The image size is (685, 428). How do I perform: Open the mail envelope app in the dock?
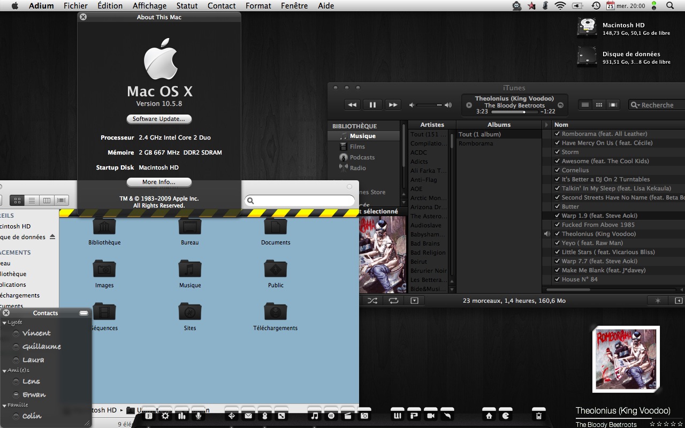click(x=248, y=415)
